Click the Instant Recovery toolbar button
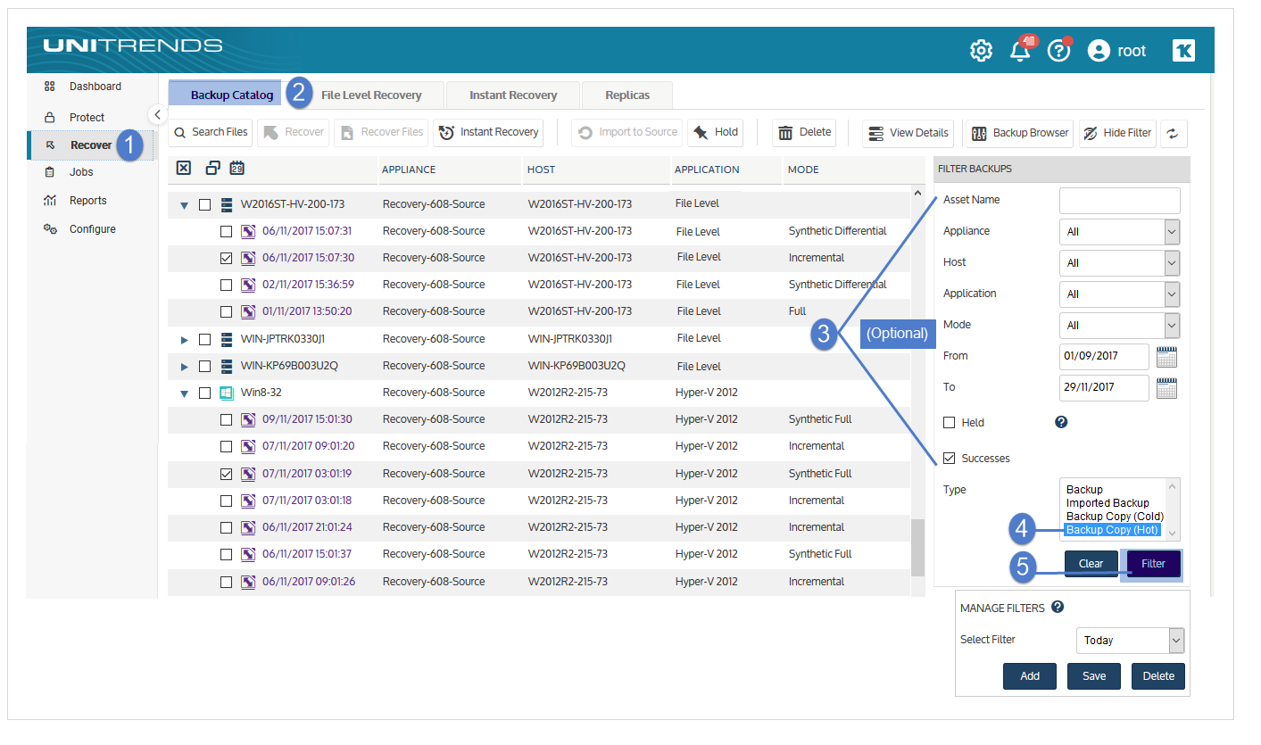 click(489, 132)
